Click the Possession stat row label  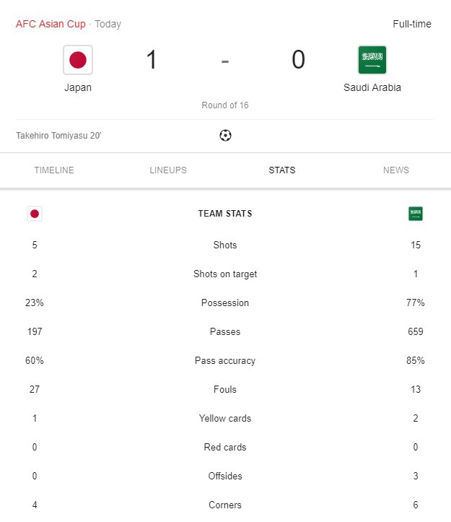point(225,303)
